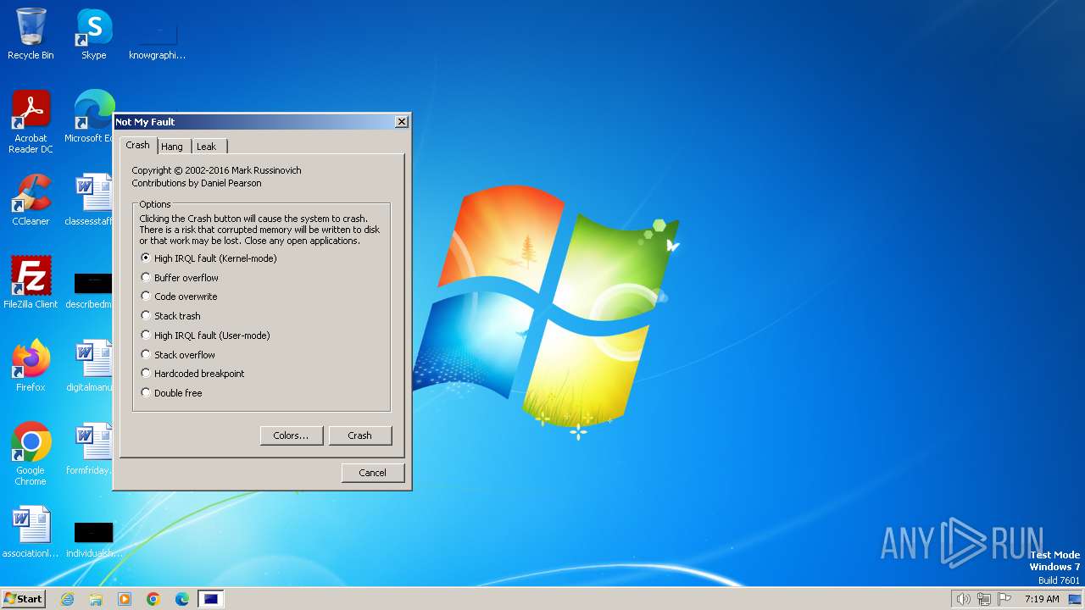Image resolution: width=1085 pixels, height=610 pixels.
Task: Select the Hardcoded breakpoint option
Action: coord(192,374)
